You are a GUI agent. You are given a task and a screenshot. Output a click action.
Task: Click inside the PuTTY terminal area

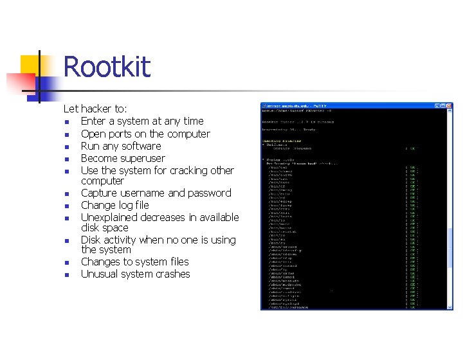pyautogui.click(x=354, y=209)
